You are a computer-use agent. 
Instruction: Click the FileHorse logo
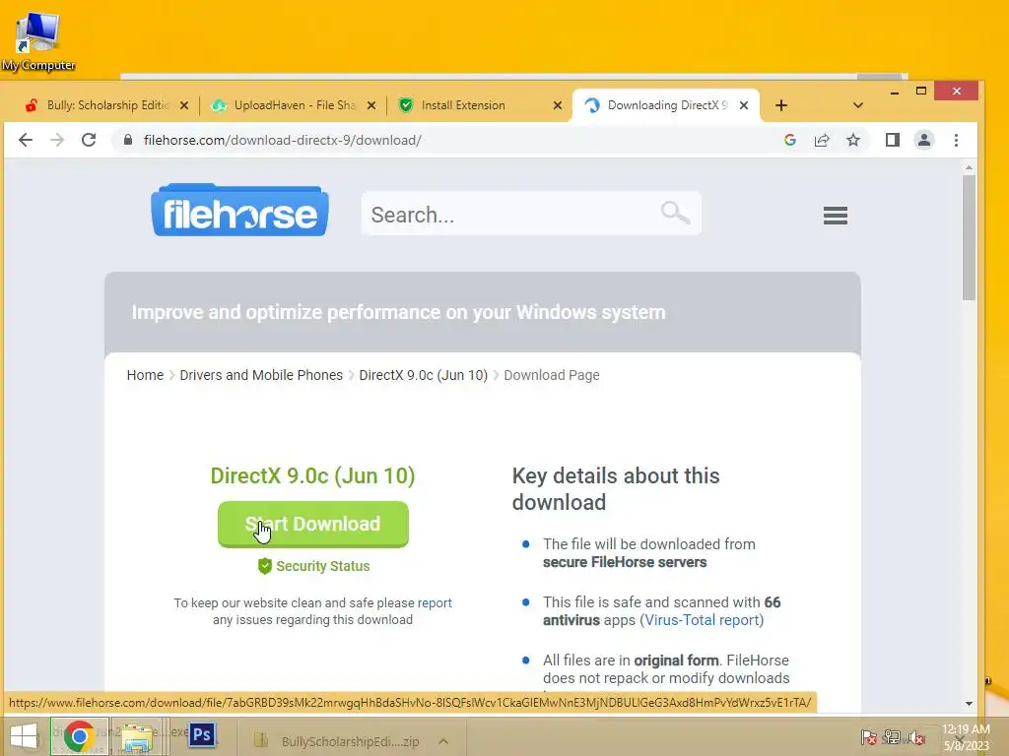point(240,211)
